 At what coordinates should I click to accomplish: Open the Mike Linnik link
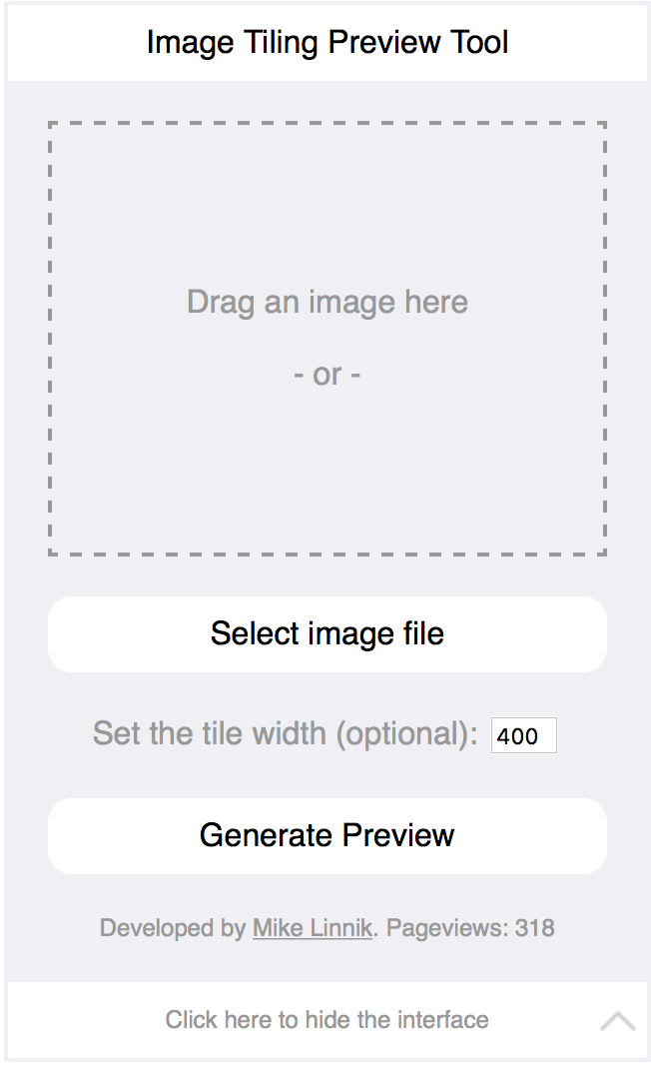(x=312, y=928)
